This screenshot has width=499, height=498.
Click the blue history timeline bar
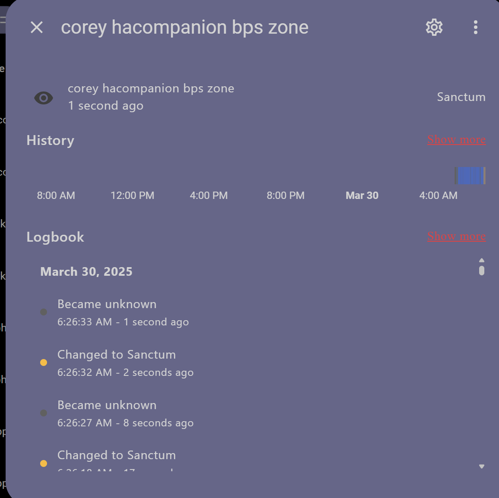point(470,176)
